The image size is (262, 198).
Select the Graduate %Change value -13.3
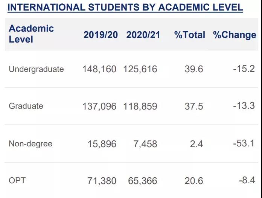click(x=244, y=106)
